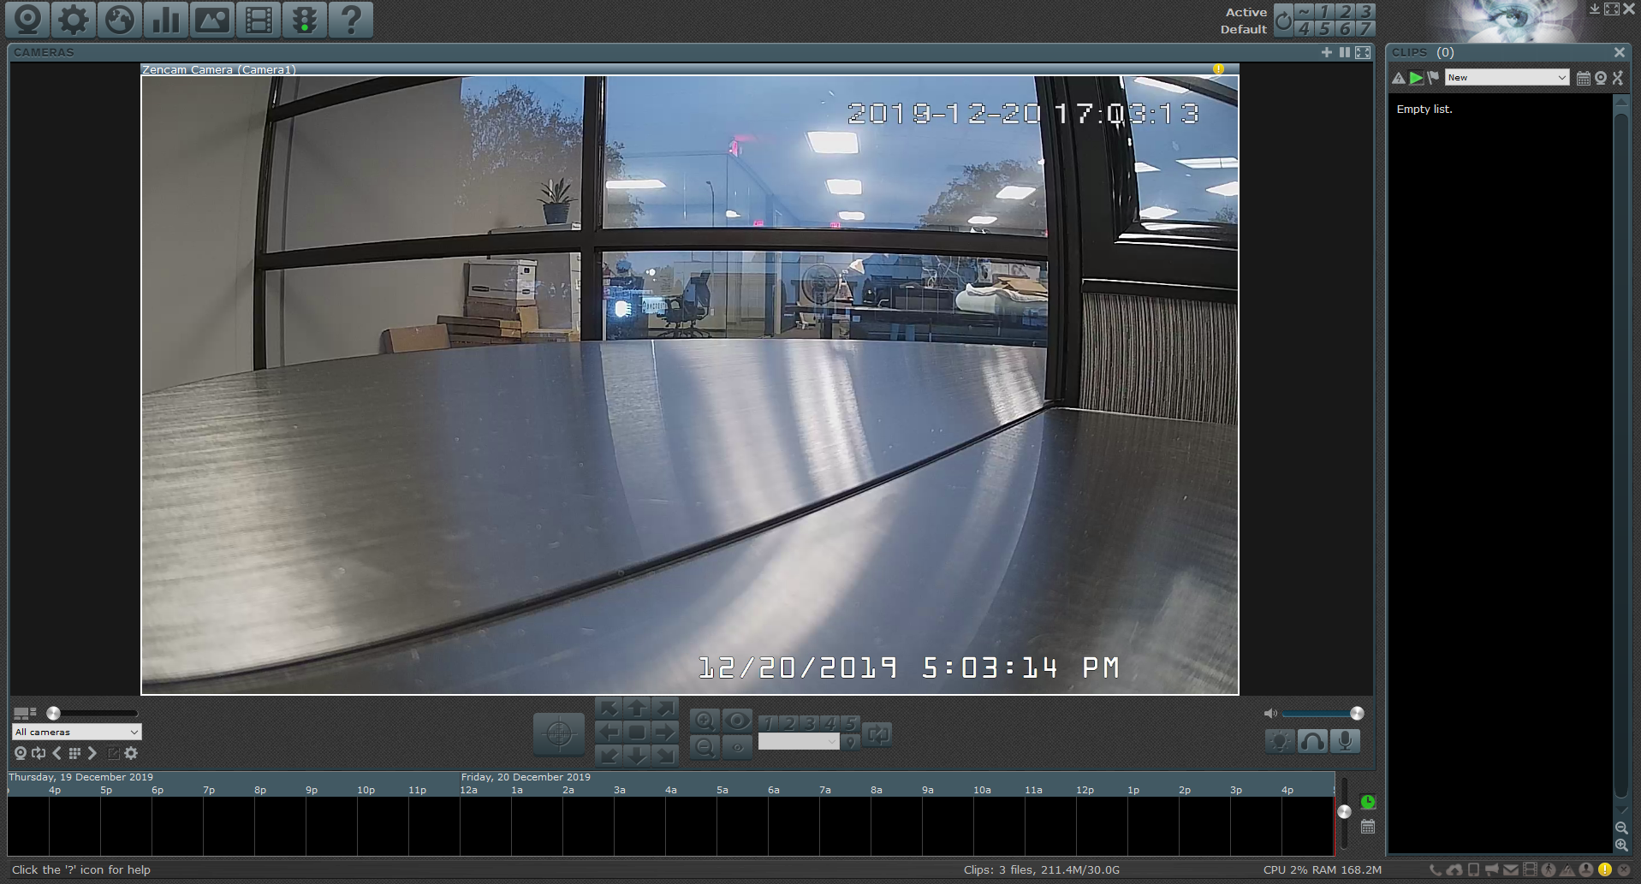Click the traffic signal icon
This screenshot has height=884, width=1641.
[305, 20]
